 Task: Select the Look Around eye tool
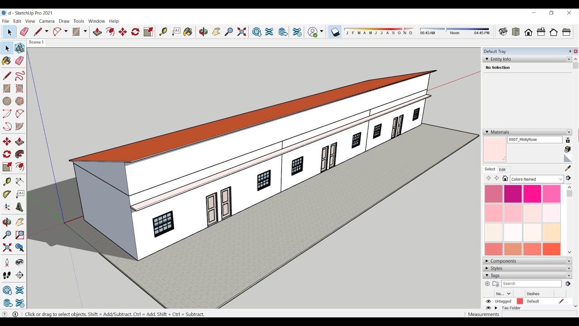click(19, 262)
